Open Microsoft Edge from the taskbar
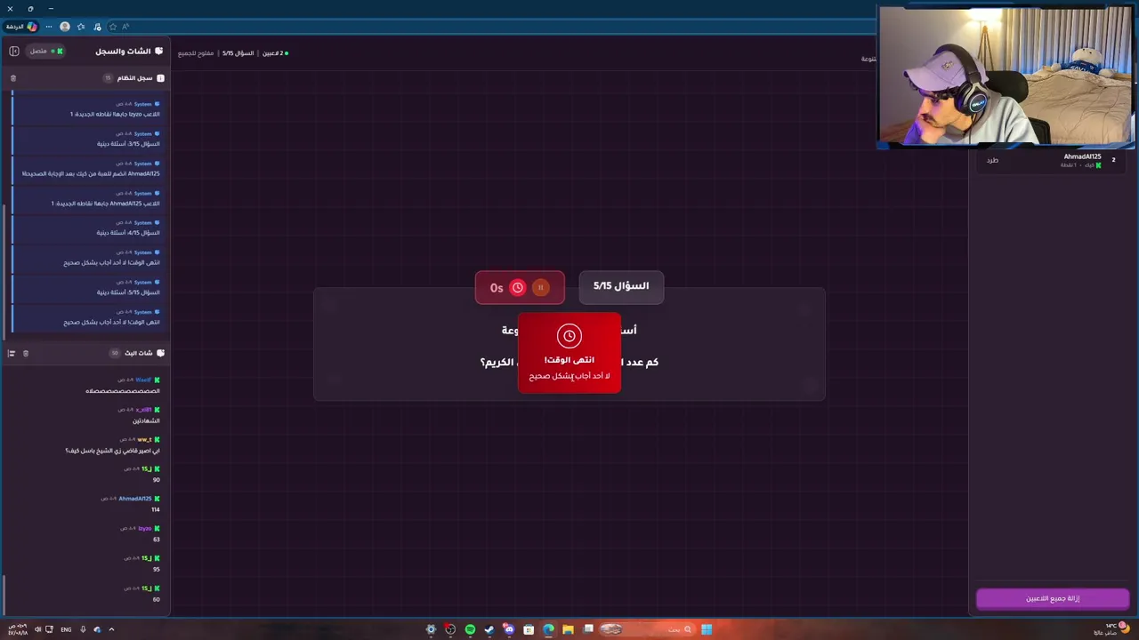The width and height of the screenshot is (1139, 640). coord(548,629)
